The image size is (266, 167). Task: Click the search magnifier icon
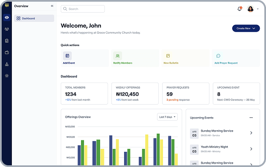(65, 9)
